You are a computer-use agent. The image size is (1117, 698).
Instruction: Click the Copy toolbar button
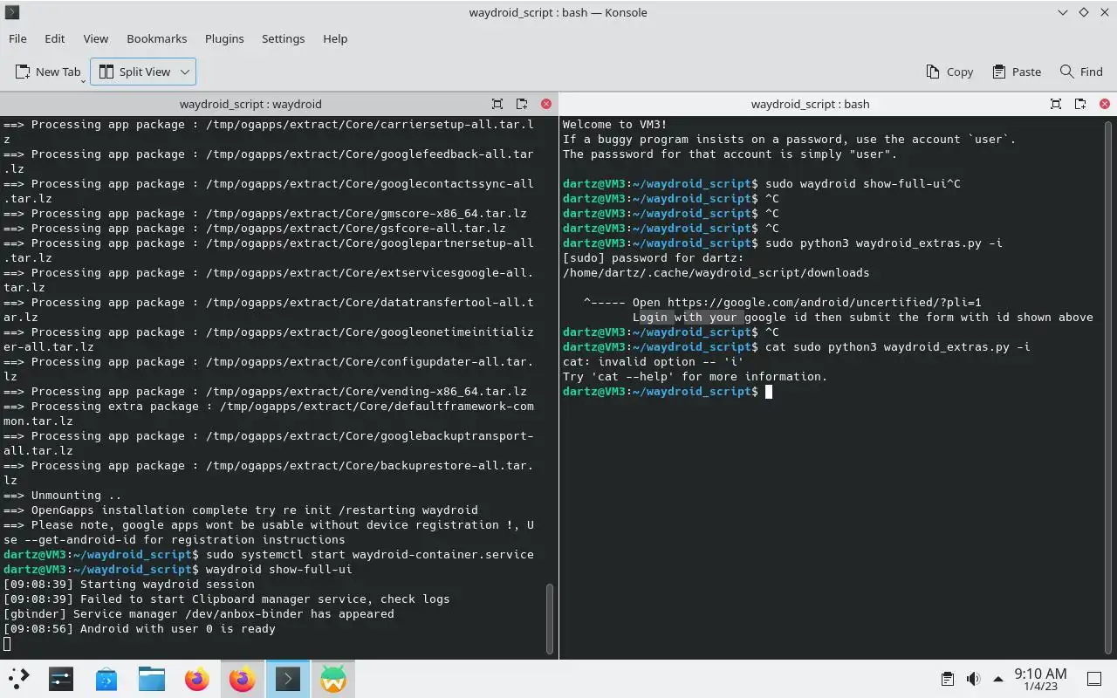pos(949,72)
